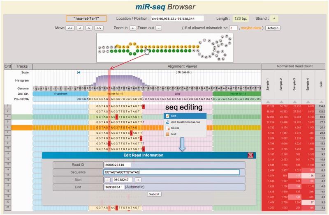Submit the edited read information
This screenshot has width=329, height=215.
(x=154, y=194)
